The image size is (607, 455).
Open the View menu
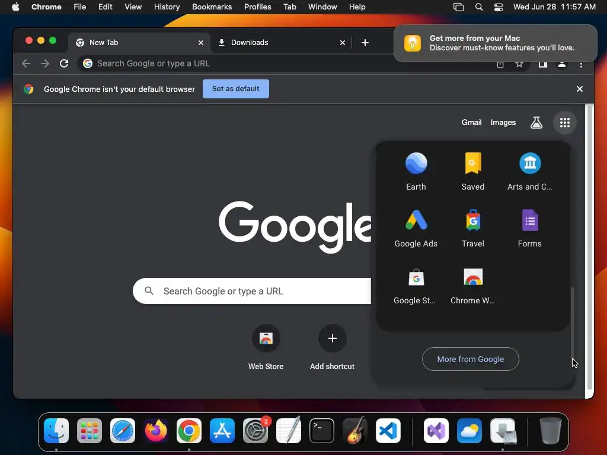pyautogui.click(x=133, y=7)
